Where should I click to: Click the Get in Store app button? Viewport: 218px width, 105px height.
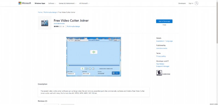pyautogui.click(x=164, y=21)
